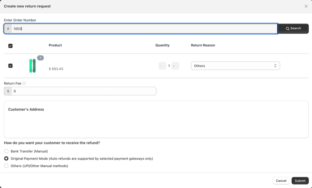Screen dimensions: 312x188
Task: Click the quantity value 1
Action: click(x=169, y=66)
